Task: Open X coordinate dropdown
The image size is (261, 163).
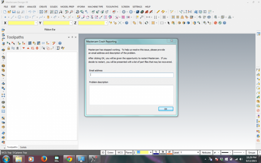Action: (36, 23)
